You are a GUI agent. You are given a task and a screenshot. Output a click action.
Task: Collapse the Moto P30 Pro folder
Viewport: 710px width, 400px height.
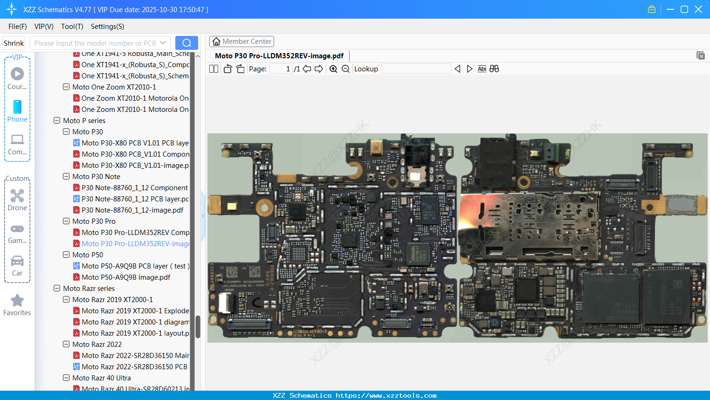point(66,221)
